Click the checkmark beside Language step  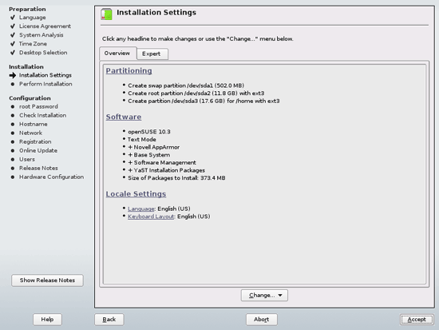(13, 18)
